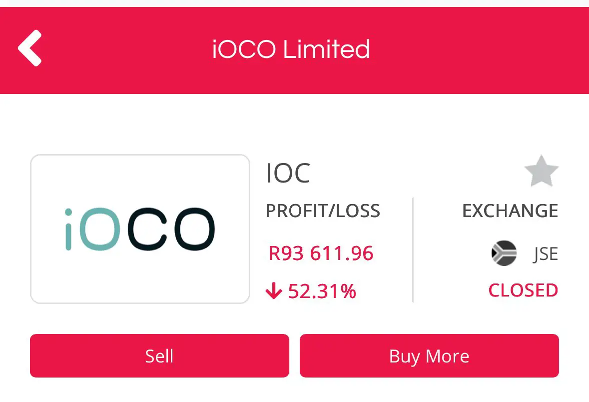Click the teal 'iO' part of the logo
The image size is (589, 402).
(92, 229)
